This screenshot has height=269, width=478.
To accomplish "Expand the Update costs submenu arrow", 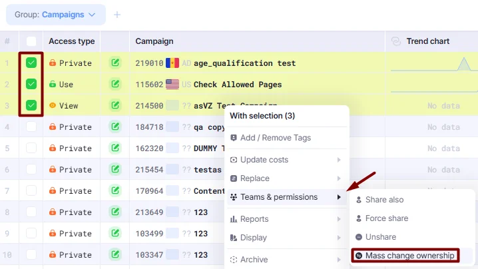I will click(x=339, y=160).
